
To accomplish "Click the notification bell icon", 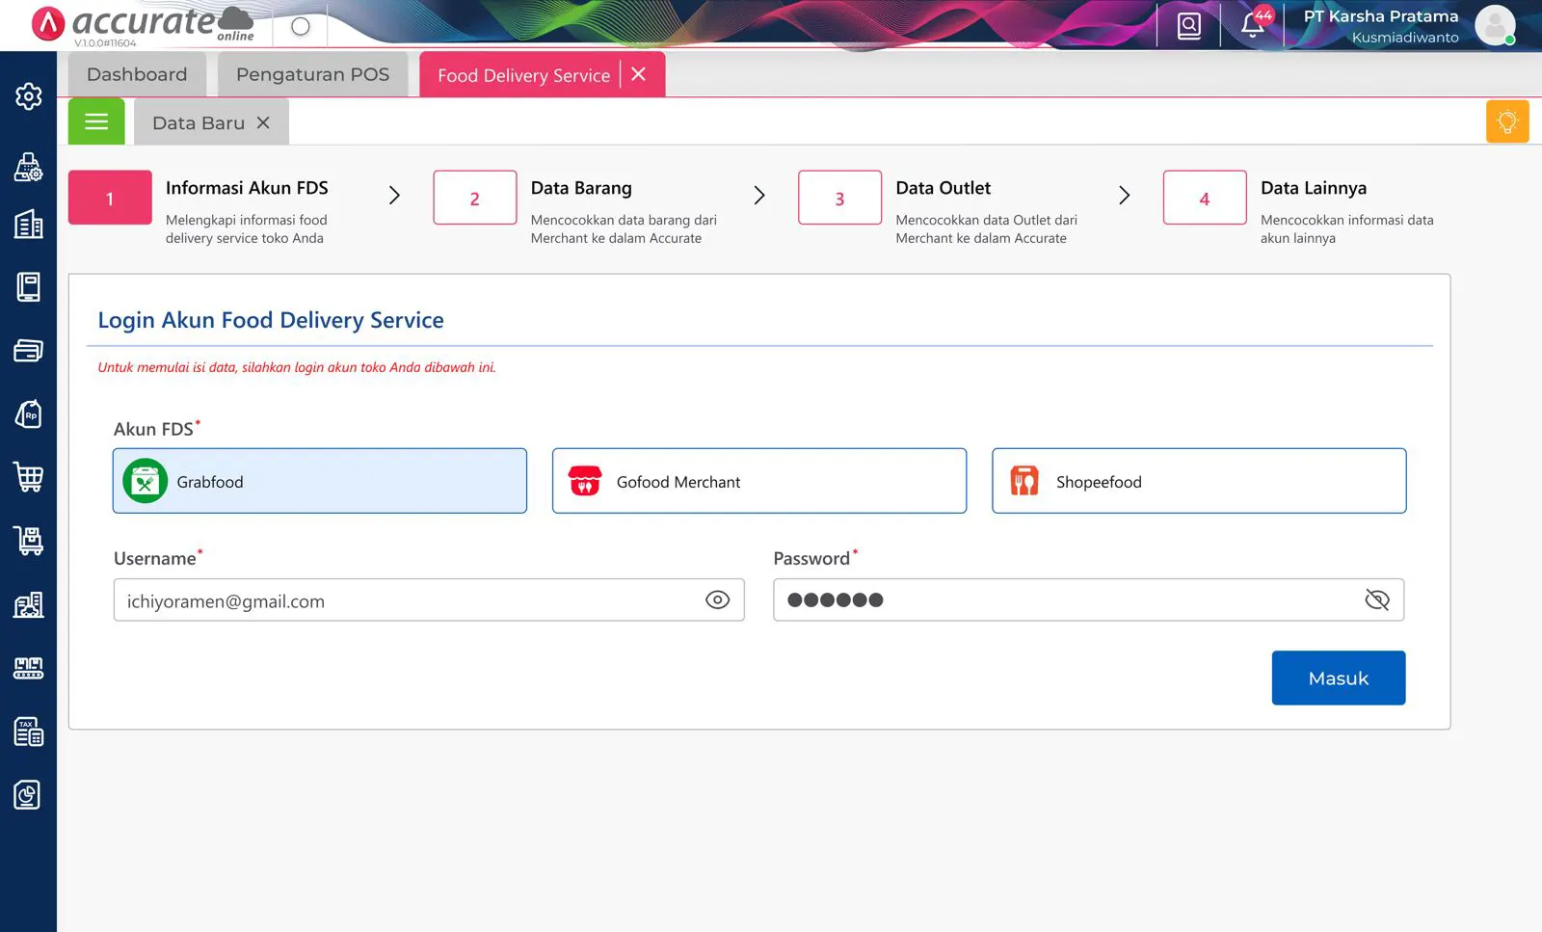I will (x=1253, y=24).
